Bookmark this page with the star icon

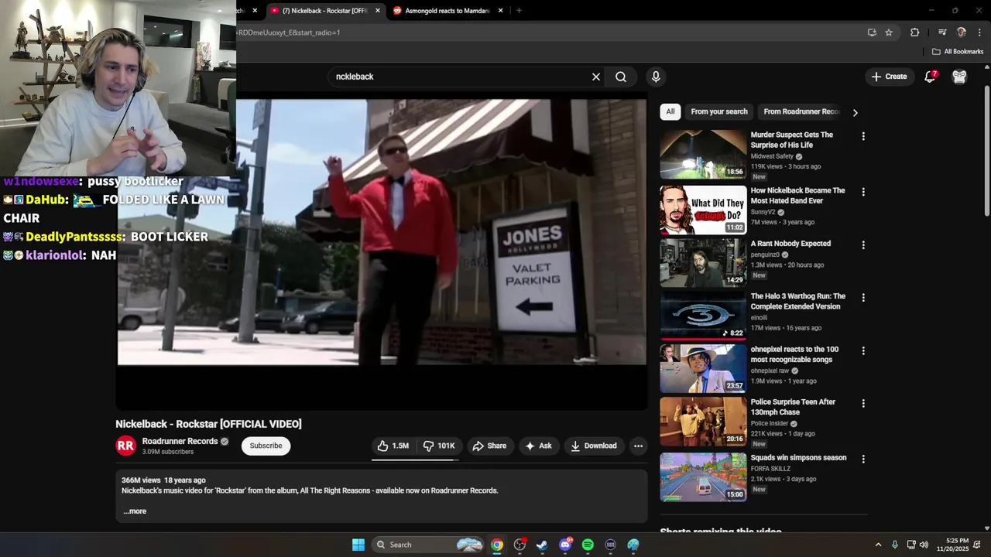889,32
